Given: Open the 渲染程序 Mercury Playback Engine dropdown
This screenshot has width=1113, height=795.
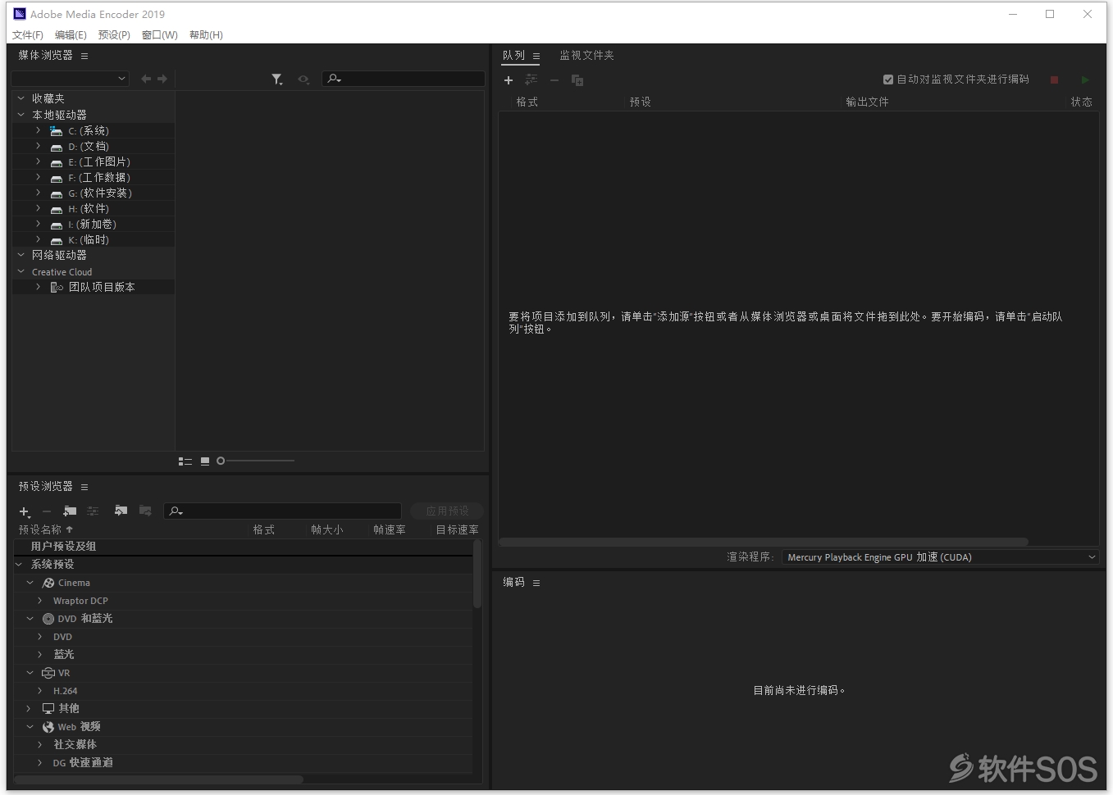Looking at the screenshot, I should click(x=941, y=556).
